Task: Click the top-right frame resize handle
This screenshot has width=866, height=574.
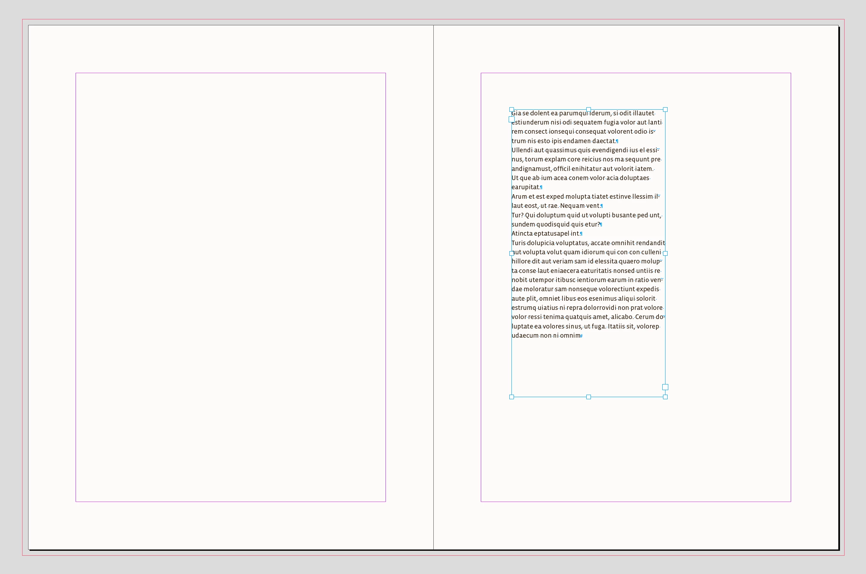Action: click(x=666, y=109)
